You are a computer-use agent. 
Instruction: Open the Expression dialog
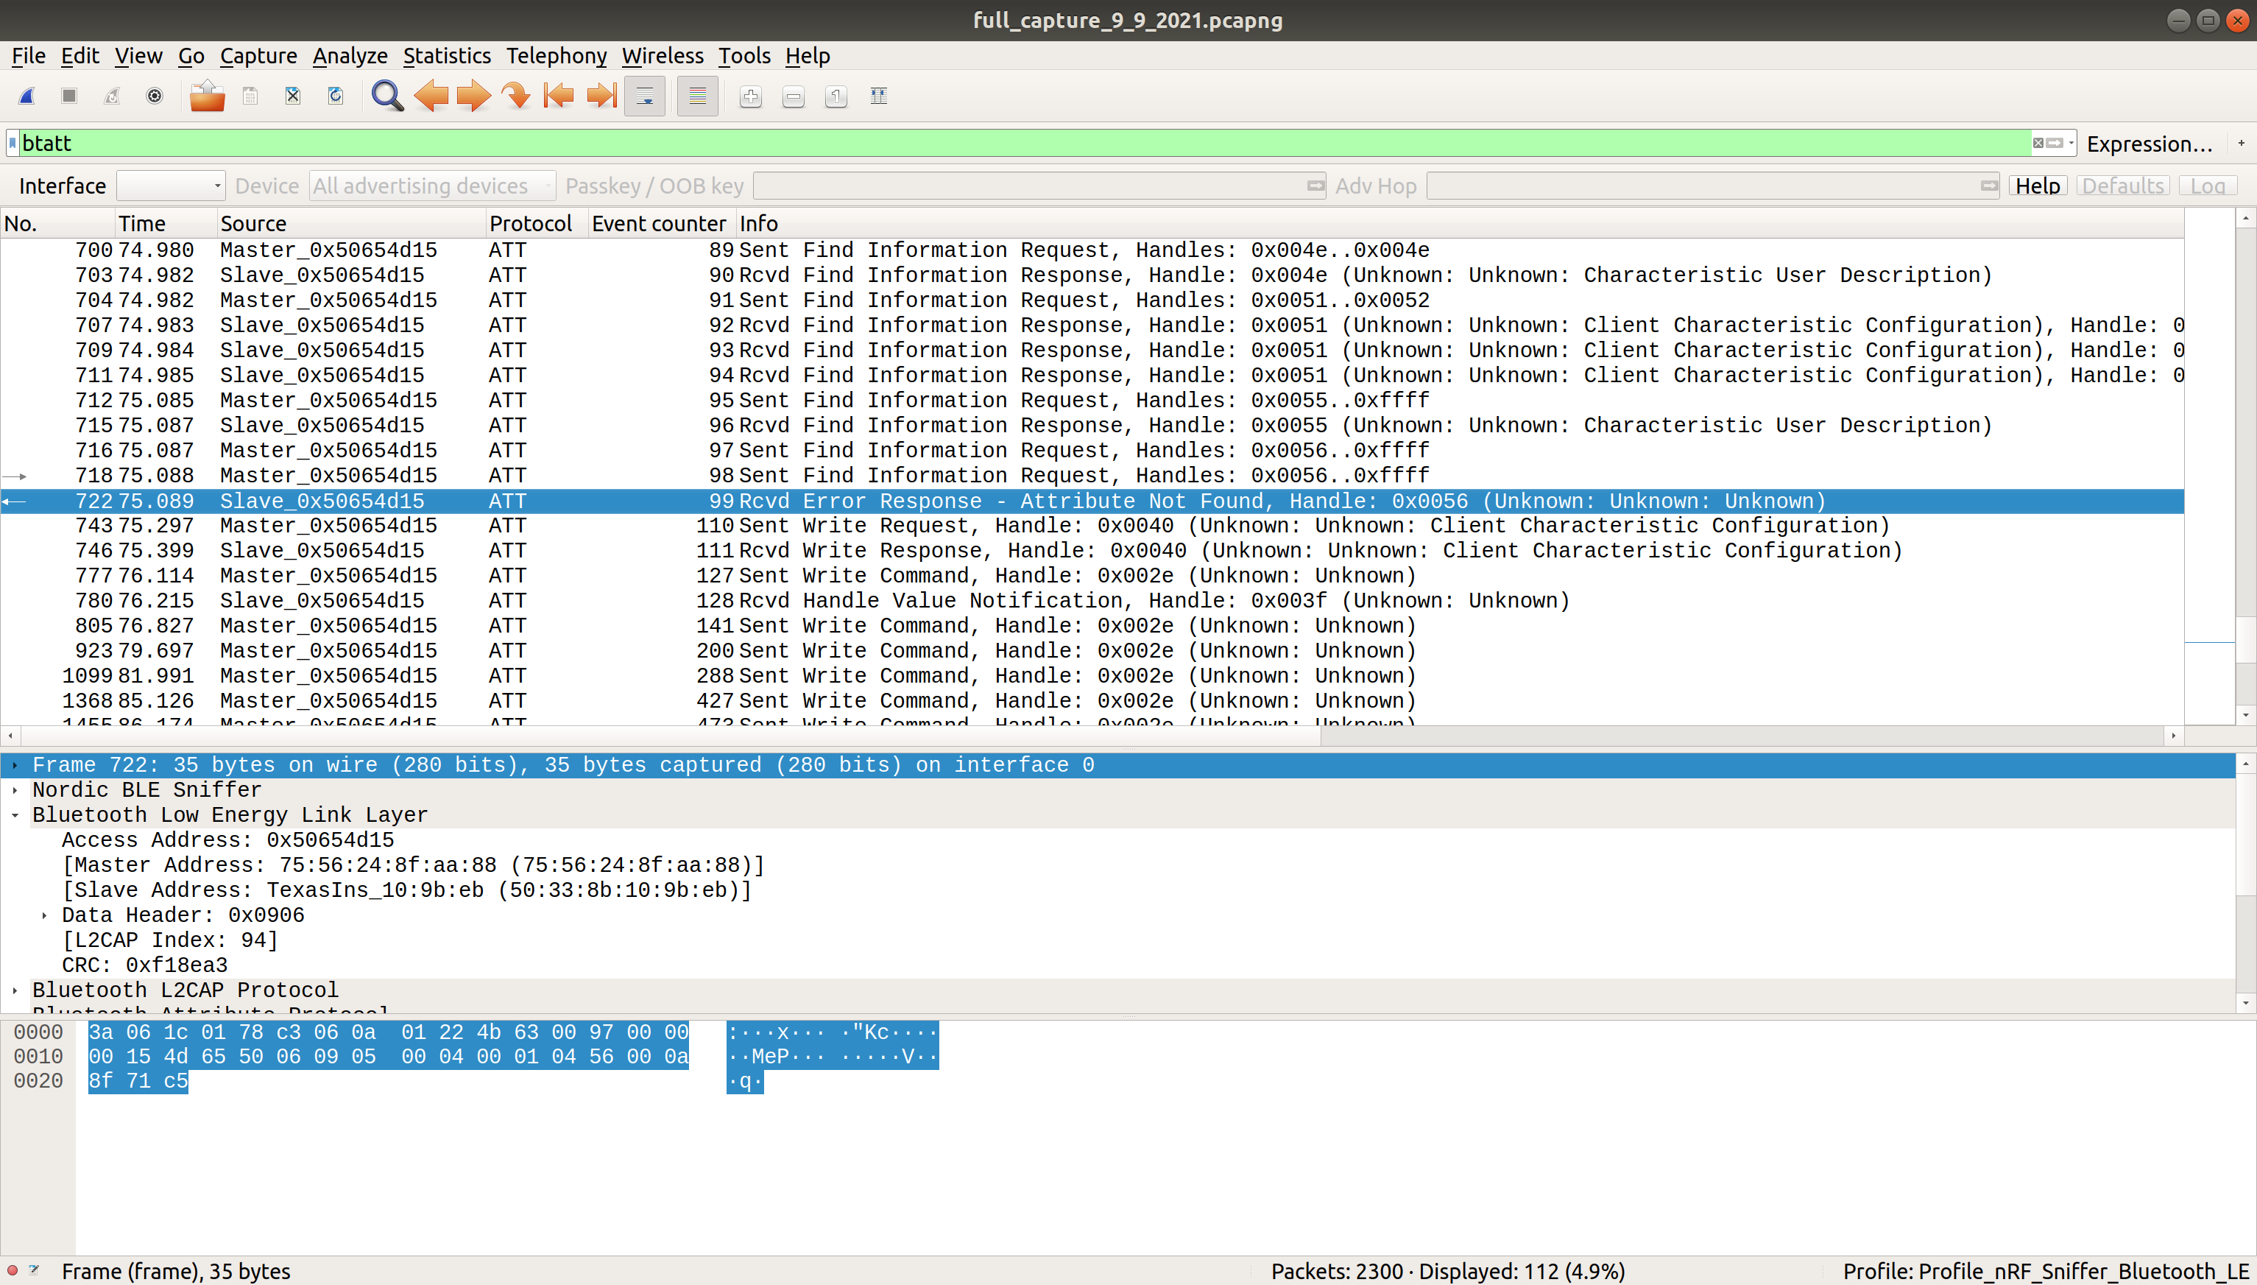pyautogui.click(x=2150, y=144)
